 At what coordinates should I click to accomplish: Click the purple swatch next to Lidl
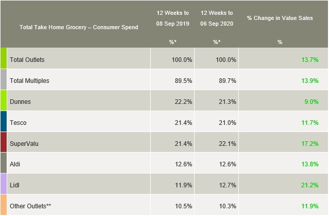(x=3, y=184)
